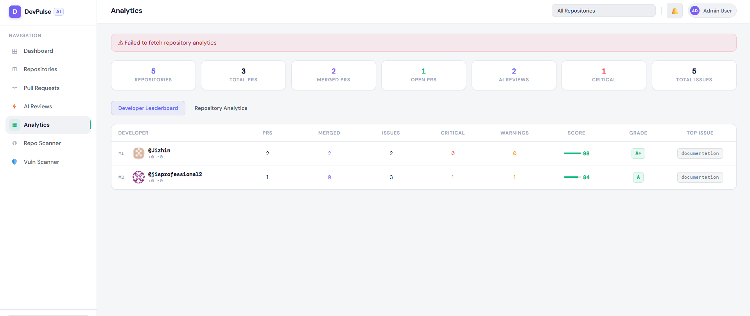Open the All Repositories dropdown
Image resolution: width=750 pixels, height=316 pixels.
[x=603, y=11]
